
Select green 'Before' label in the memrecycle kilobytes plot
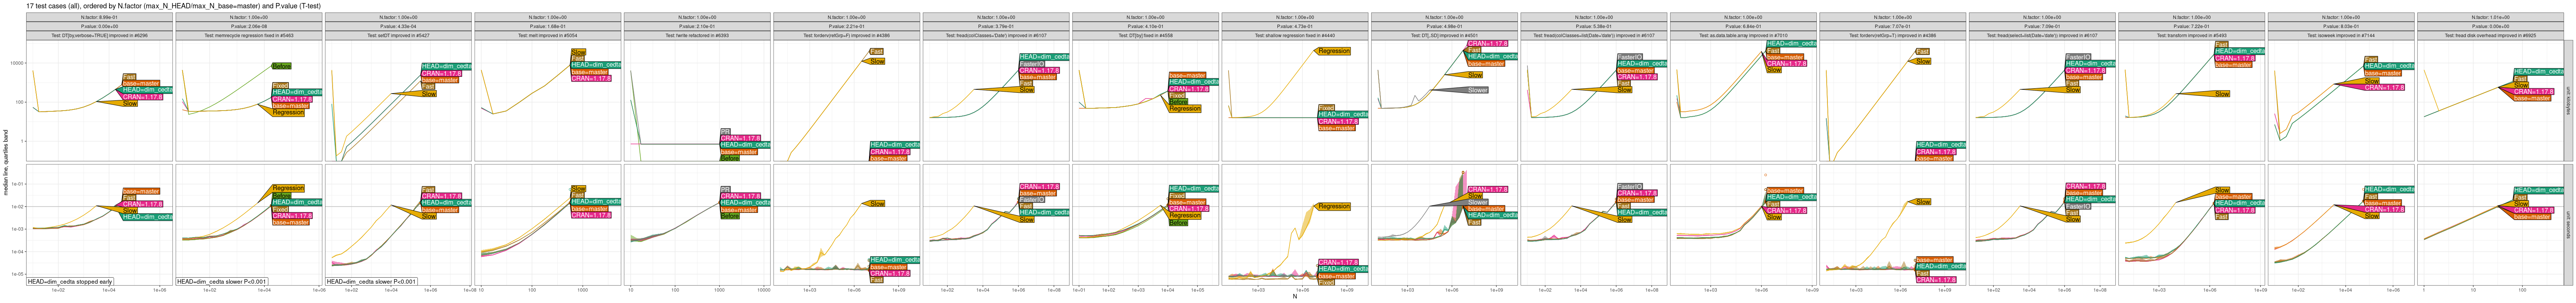click(282, 66)
